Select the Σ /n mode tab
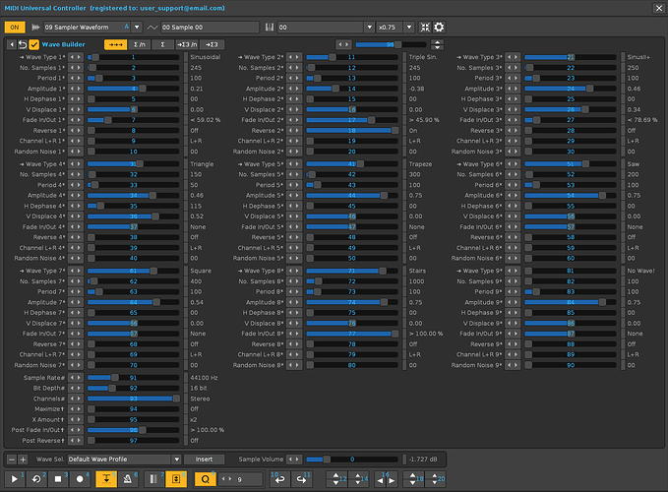Viewport: 668px width, 492px height. tap(140, 44)
